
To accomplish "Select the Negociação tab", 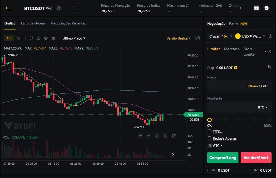I will click(x=216, y=24).
